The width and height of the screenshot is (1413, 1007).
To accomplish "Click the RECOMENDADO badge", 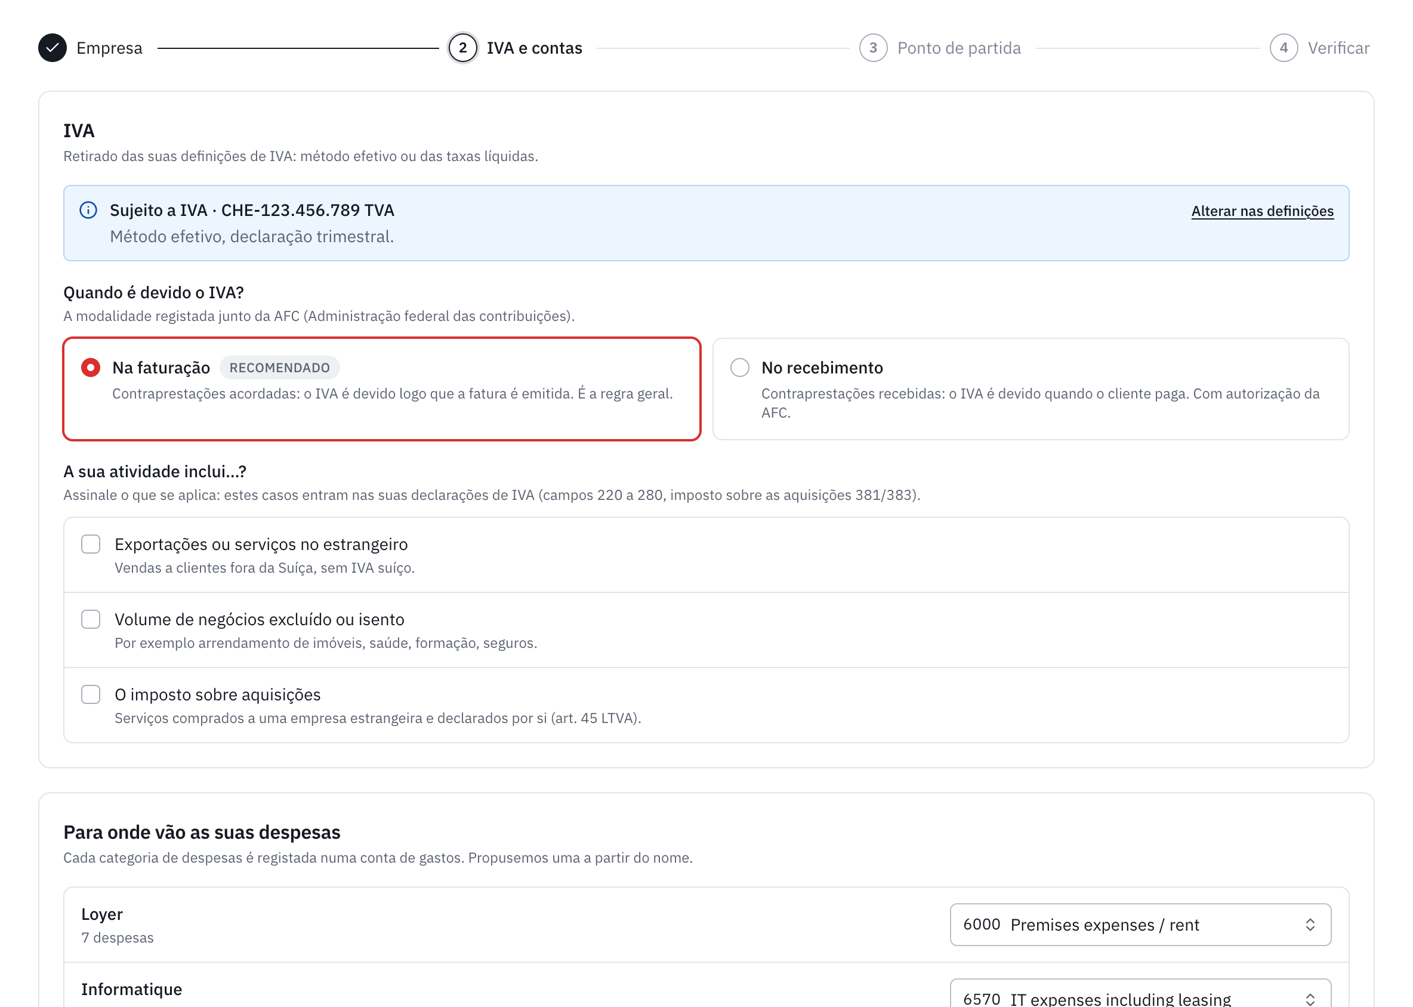I will point(280,367).
